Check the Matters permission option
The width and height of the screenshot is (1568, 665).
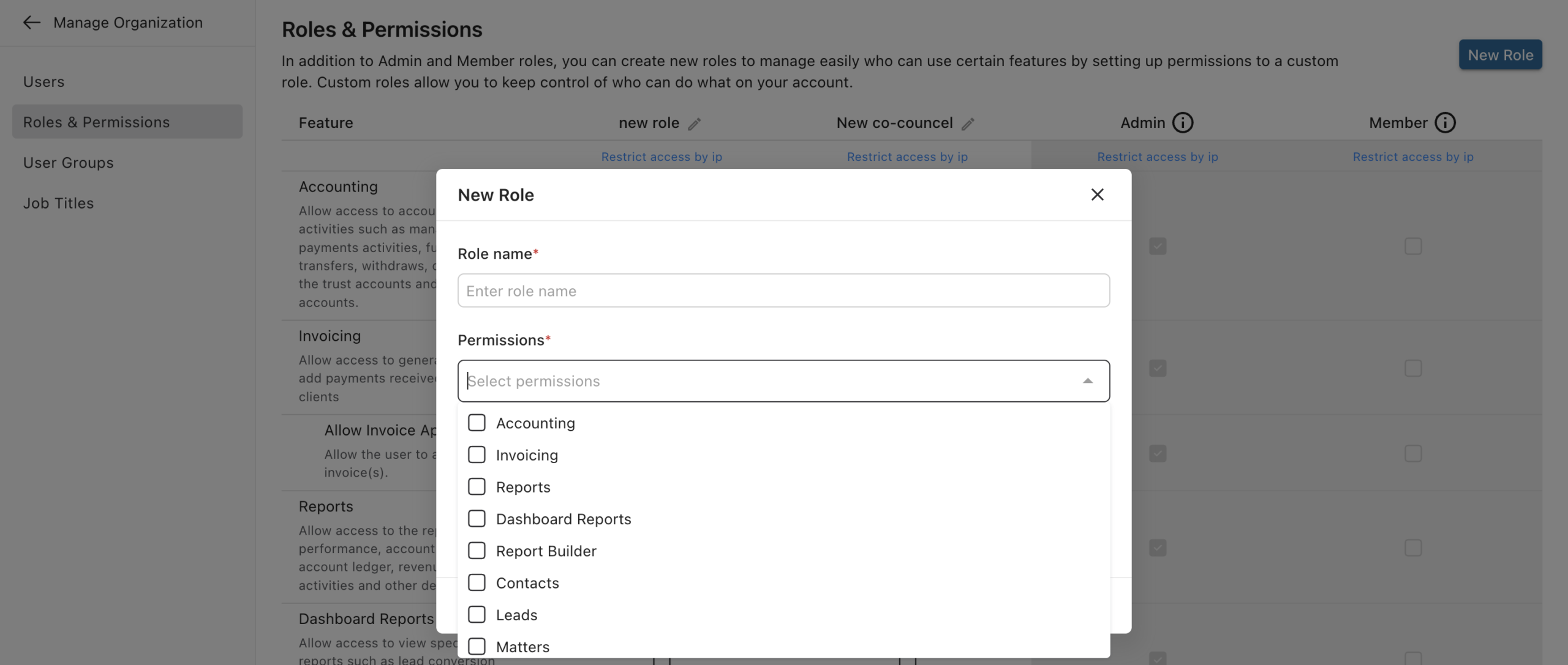pyautogui.click(x=477, y=646)
